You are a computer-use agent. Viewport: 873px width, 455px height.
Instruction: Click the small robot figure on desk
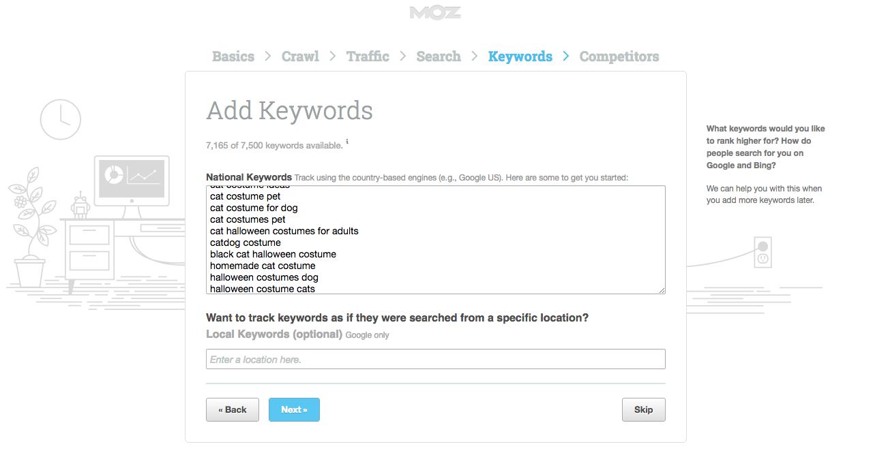point(80,206)
